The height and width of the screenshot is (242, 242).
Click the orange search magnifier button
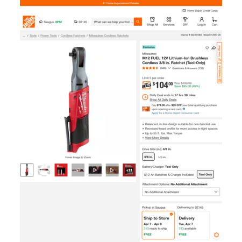point(138,22)
